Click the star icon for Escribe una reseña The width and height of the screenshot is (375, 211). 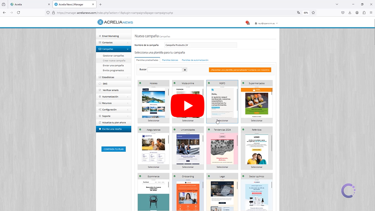(x=100, y=129)
